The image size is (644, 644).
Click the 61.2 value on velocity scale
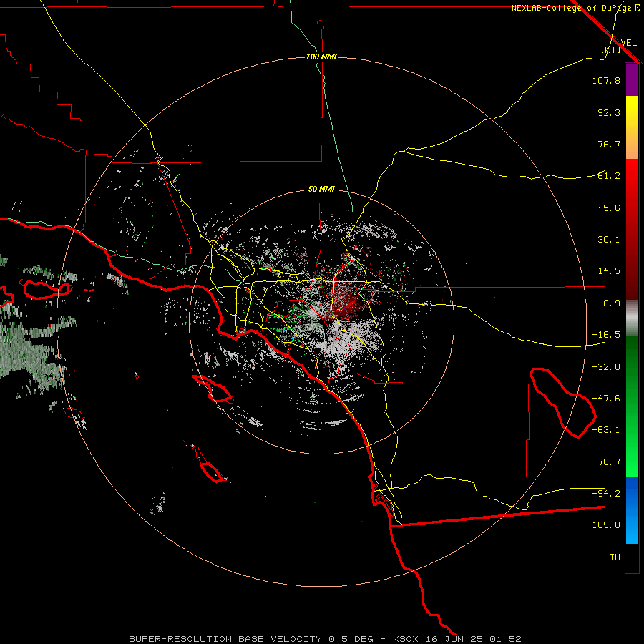tap(609, 176)
